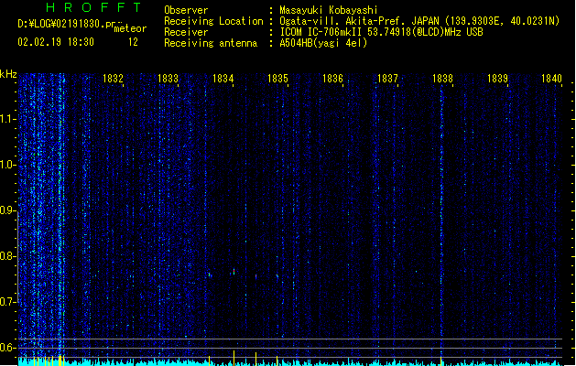Click the 'Receiving antenna' label
Screen dimensions: 576x366
[x=211, y=43]
